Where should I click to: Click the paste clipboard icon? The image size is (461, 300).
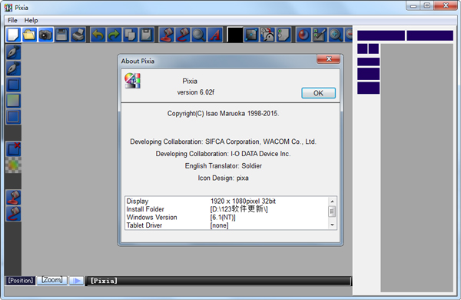(x=146, y=35)
